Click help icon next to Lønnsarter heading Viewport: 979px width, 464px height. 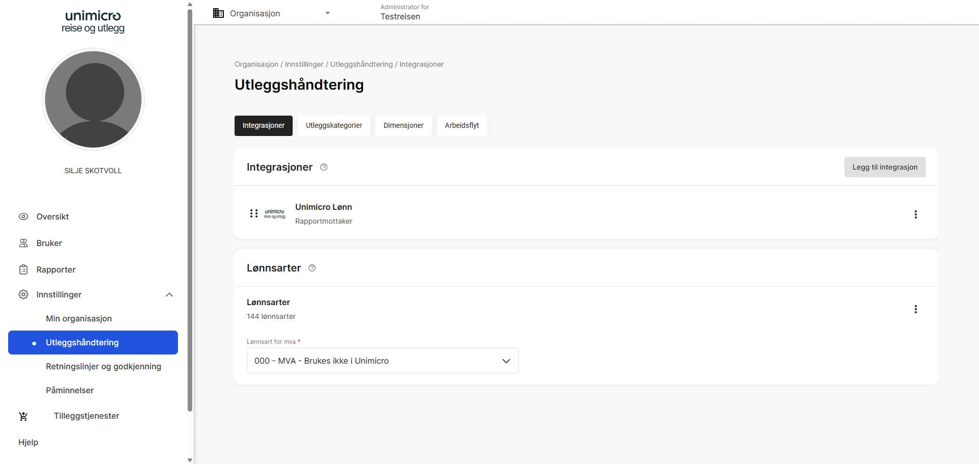tap(312, 268)
